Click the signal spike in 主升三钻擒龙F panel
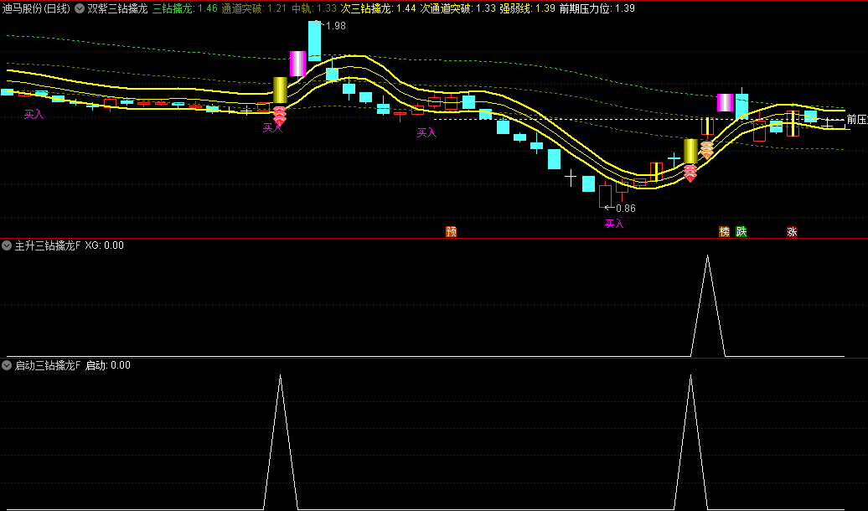This screenshot has height=511, width=868. click(707, 258)
